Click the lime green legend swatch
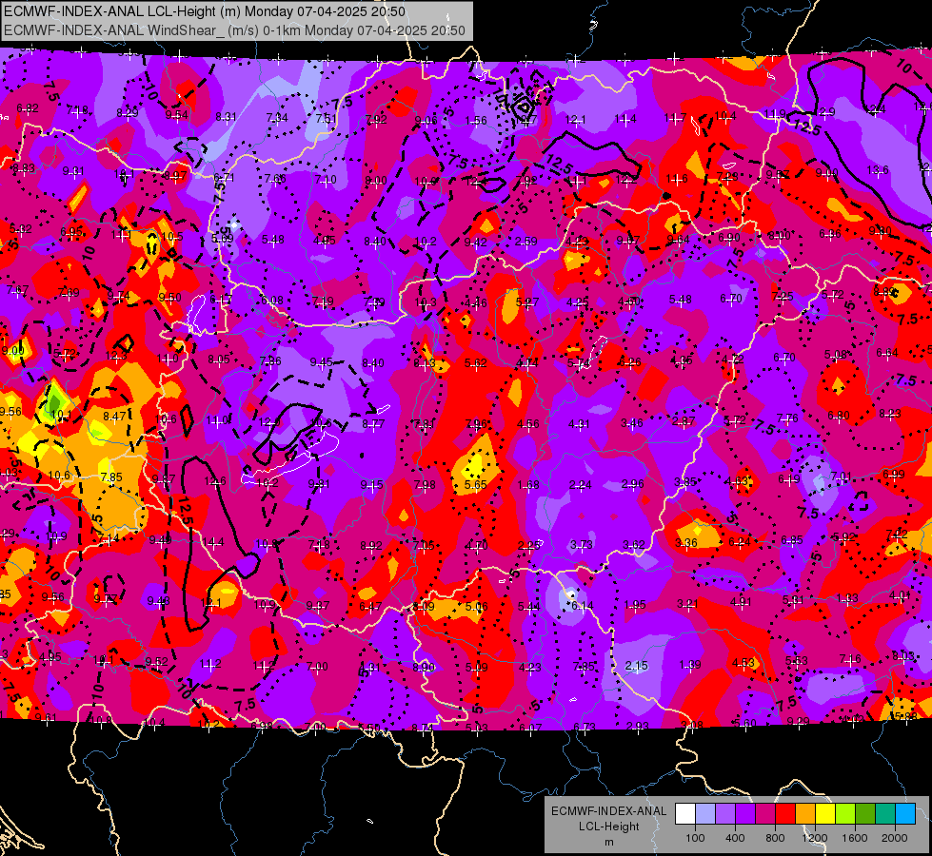932x856 pixels. [x=845, y=814]
